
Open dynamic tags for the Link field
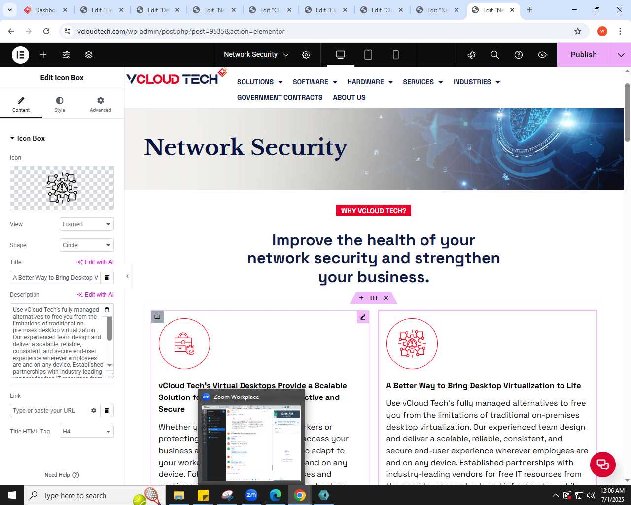(x=107, y=411)
